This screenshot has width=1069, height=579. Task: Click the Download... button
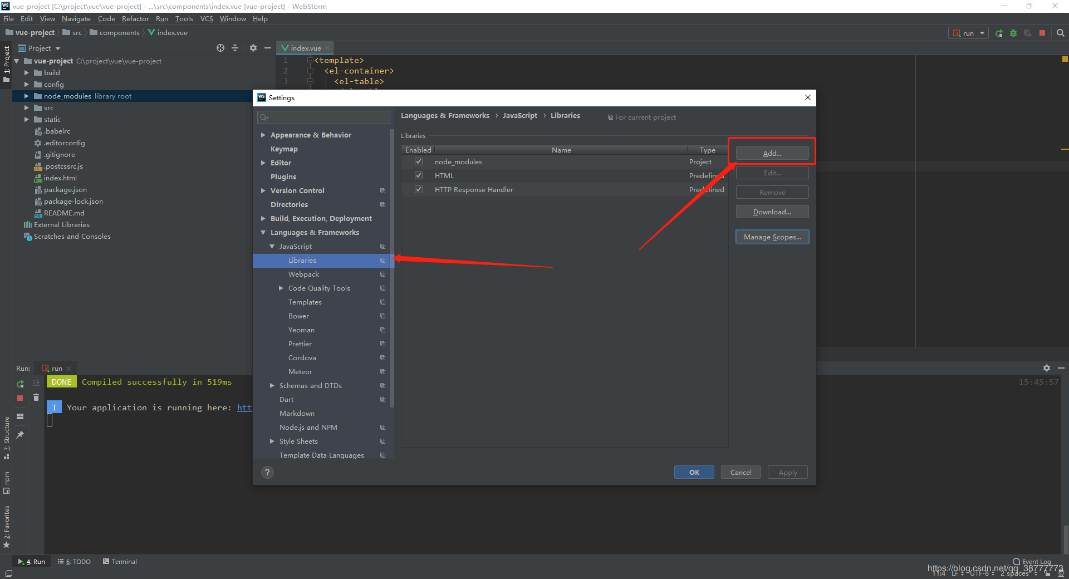[x=772, y=212]
